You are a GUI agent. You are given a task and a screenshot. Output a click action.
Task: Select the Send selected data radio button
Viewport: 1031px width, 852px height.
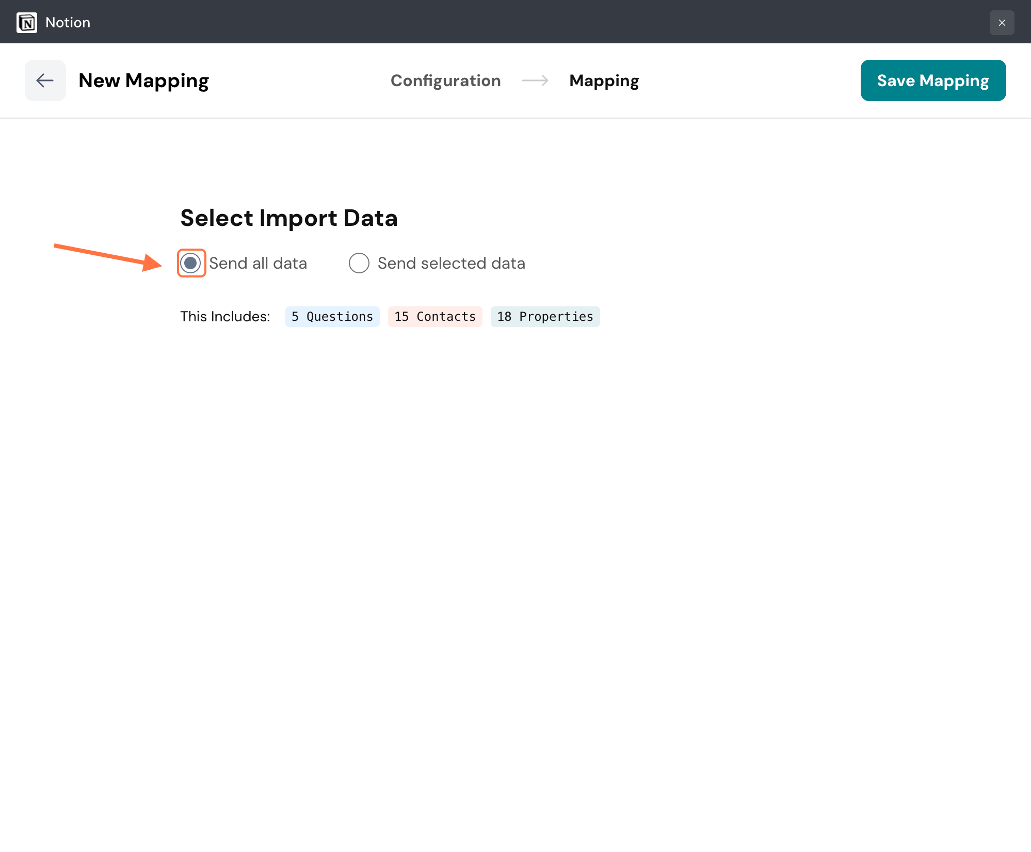tap(359, 263)
